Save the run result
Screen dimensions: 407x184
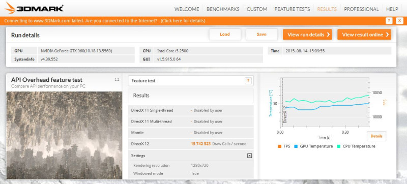point(261,34)
